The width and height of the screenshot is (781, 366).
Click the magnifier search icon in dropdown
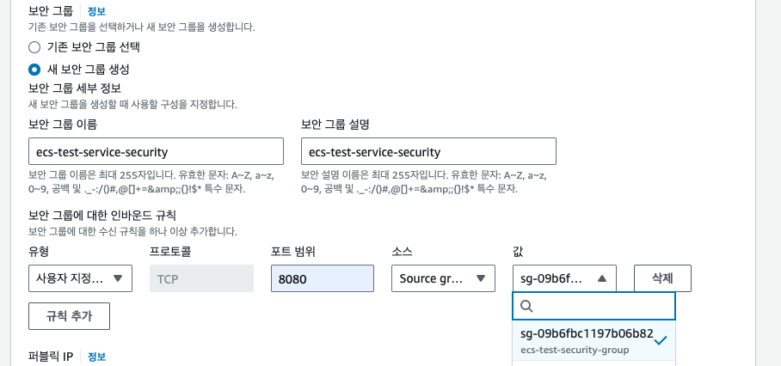click(526, 306)
